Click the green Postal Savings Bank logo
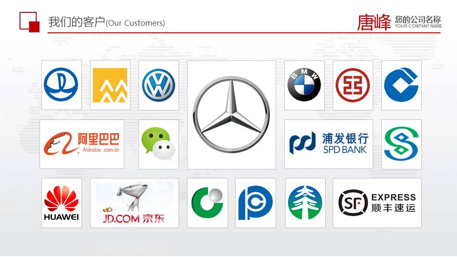Viewport: 457px width, 257px height. tap(401, 144)
